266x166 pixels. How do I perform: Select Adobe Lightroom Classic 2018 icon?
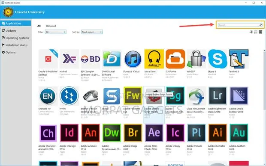pos(218,96)
